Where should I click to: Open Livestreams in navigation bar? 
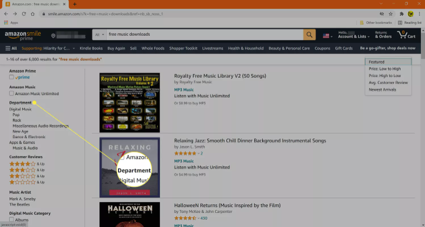click(x=213, y=48)
